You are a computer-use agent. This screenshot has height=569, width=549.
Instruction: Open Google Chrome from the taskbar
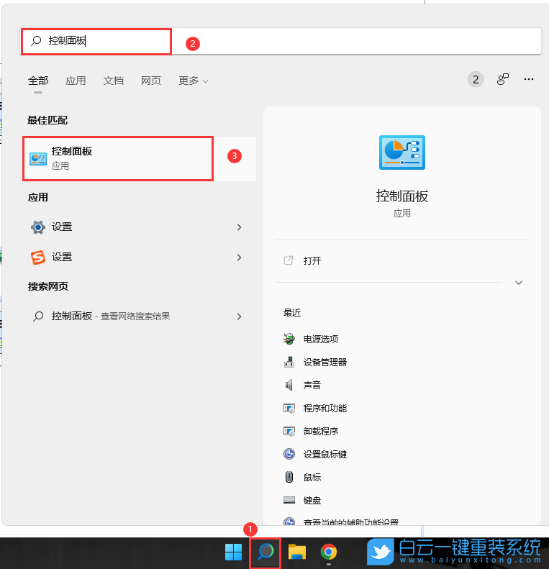click(329, 552)
